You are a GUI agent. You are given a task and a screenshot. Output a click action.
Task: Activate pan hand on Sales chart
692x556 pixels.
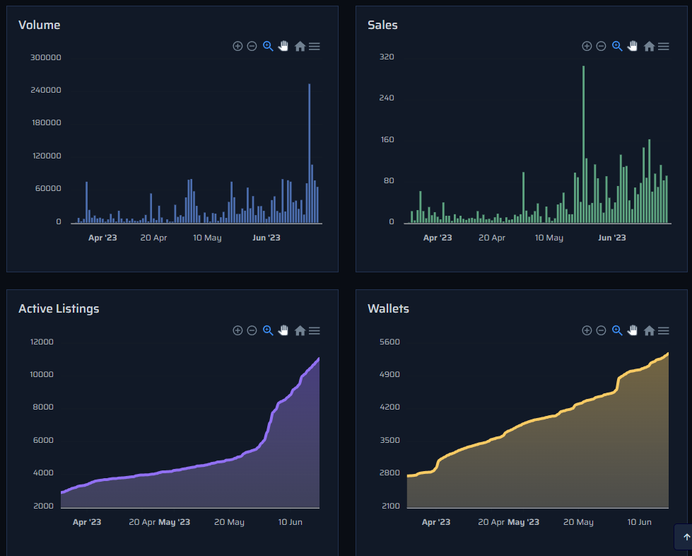633,46
